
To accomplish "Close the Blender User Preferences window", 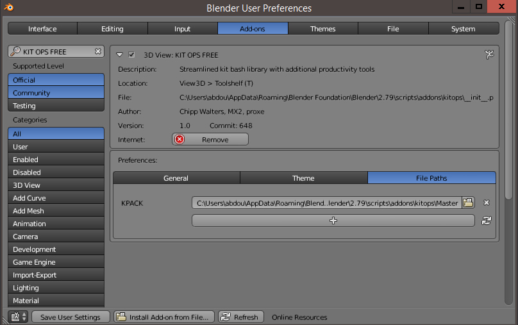I will click(501, 6).
